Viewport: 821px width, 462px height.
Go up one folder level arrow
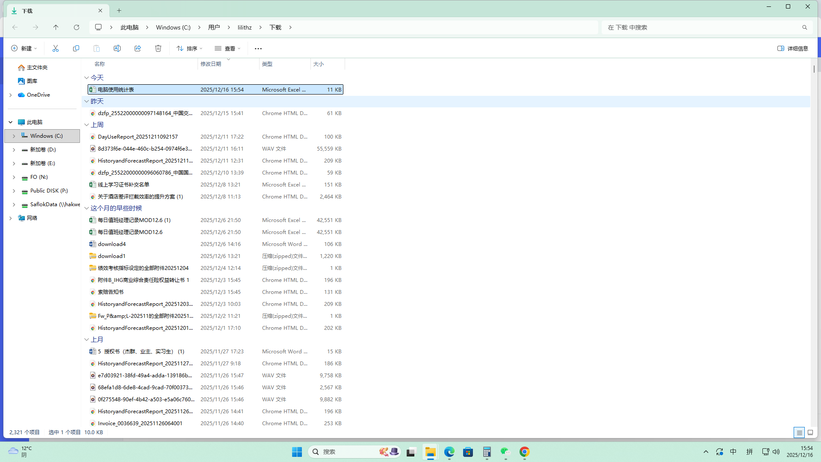tap(56, 27)
